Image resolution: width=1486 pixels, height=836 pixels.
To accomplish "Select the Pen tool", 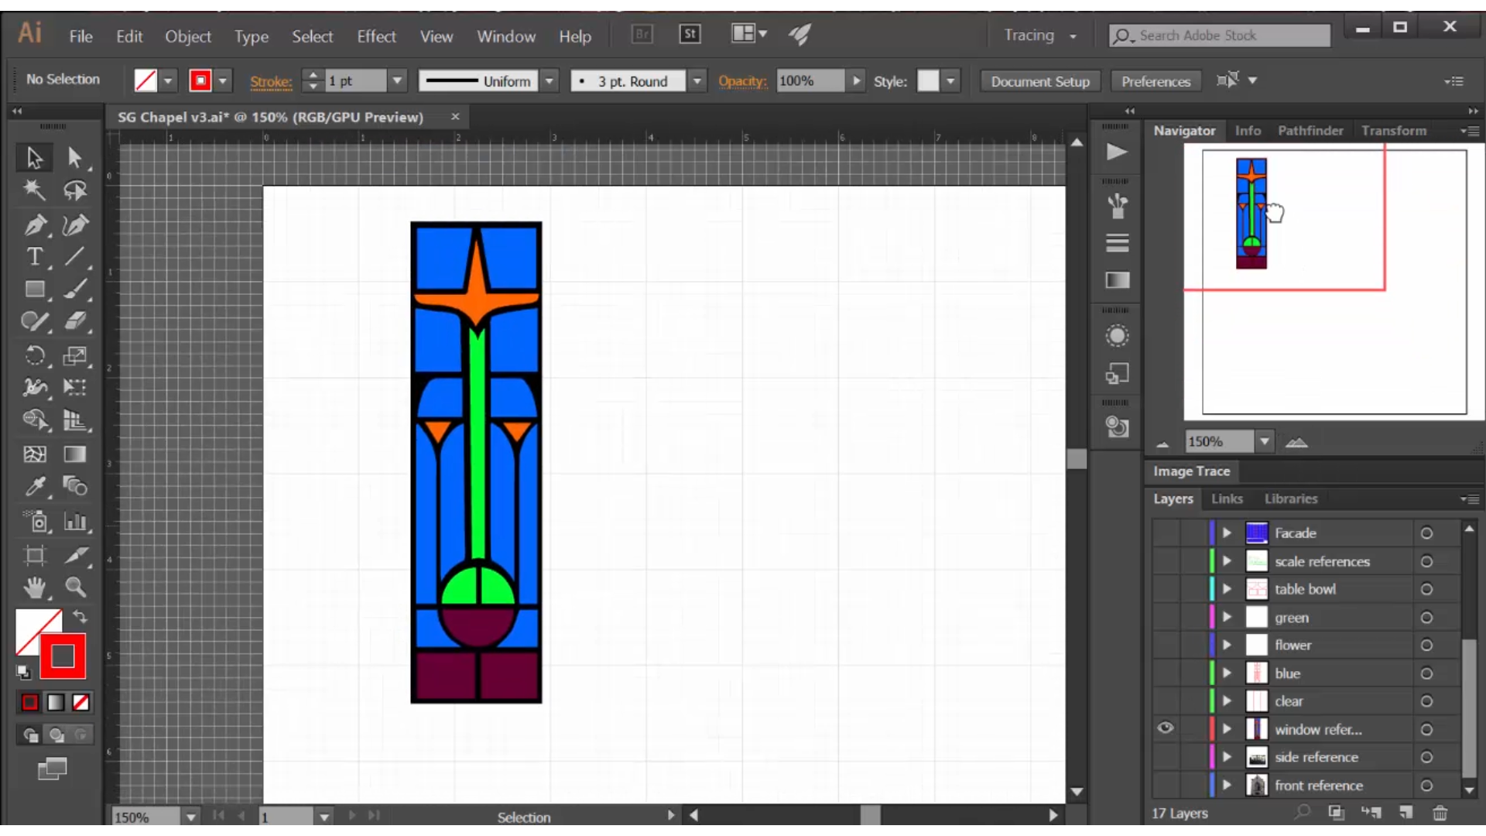I will point(34,224).
